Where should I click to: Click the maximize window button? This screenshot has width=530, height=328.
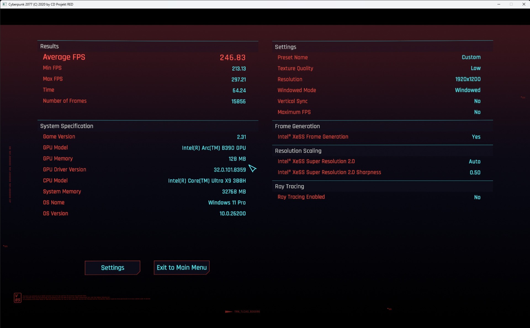[x=511, y=4]
